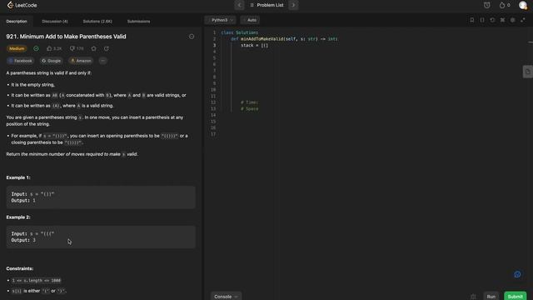The height and width of the screenshot is (300, 533).
Task: Open the Problem List
Action: 266,5
